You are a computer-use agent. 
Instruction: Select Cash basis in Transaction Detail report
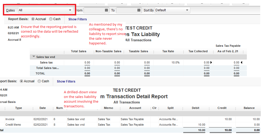pos(39,81)
